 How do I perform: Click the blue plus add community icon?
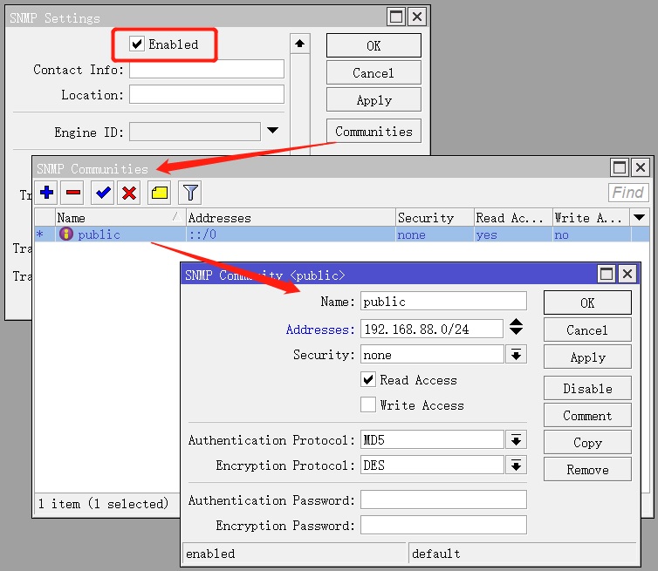(47, 193)
